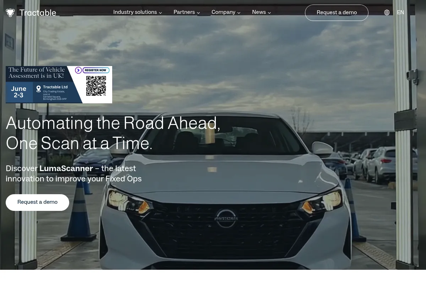Click the globe language icon
Viewport: 426px width, 284px height.
tap(387, 12)
